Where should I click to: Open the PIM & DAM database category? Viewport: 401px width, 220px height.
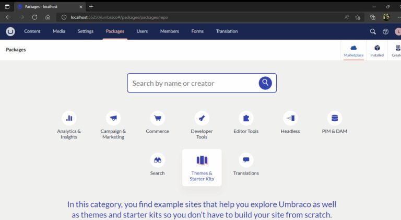(x=334, y=118)
